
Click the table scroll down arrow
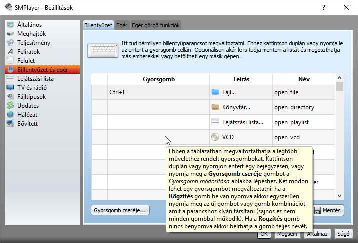click(340, 196)
